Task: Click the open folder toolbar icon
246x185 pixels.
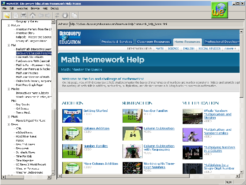Action: 7,16
